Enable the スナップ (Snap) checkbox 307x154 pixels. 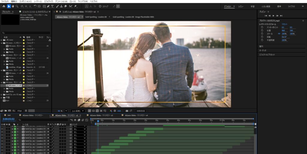pos(100,6)
